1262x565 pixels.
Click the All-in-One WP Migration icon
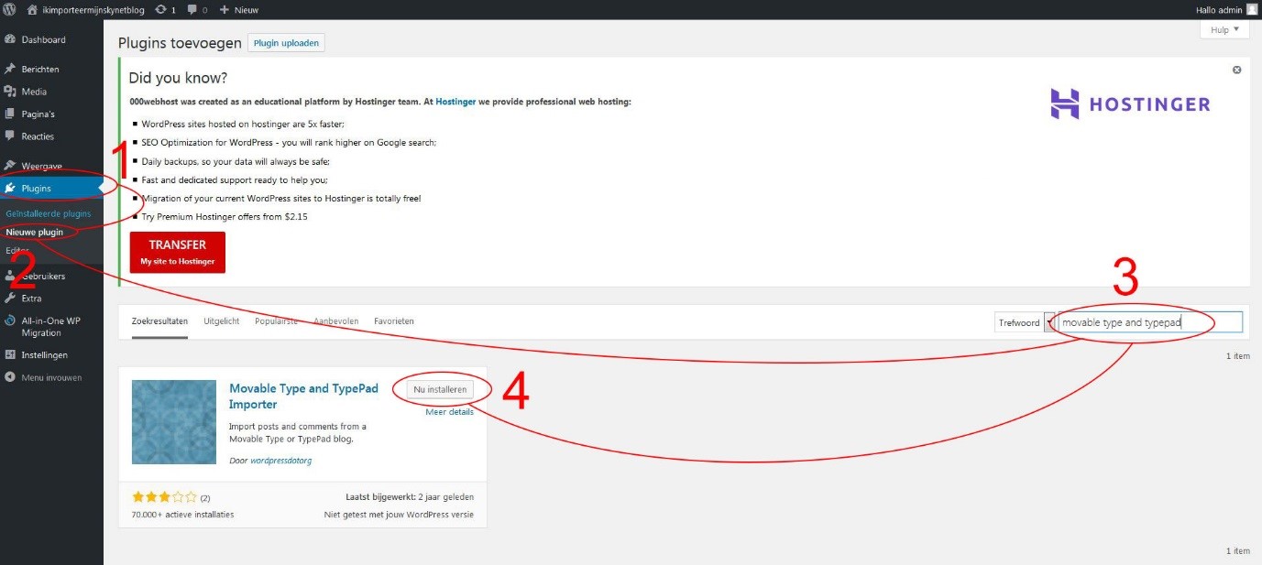pyautogui.click(x=10, y=321)
